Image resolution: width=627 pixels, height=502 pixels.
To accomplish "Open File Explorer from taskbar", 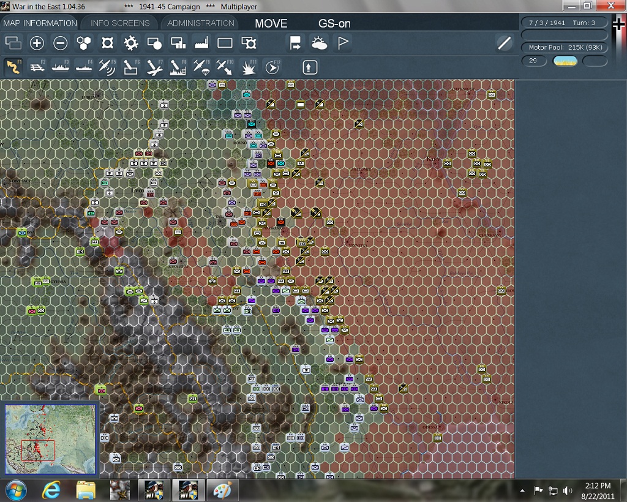I will coord(86,490).
